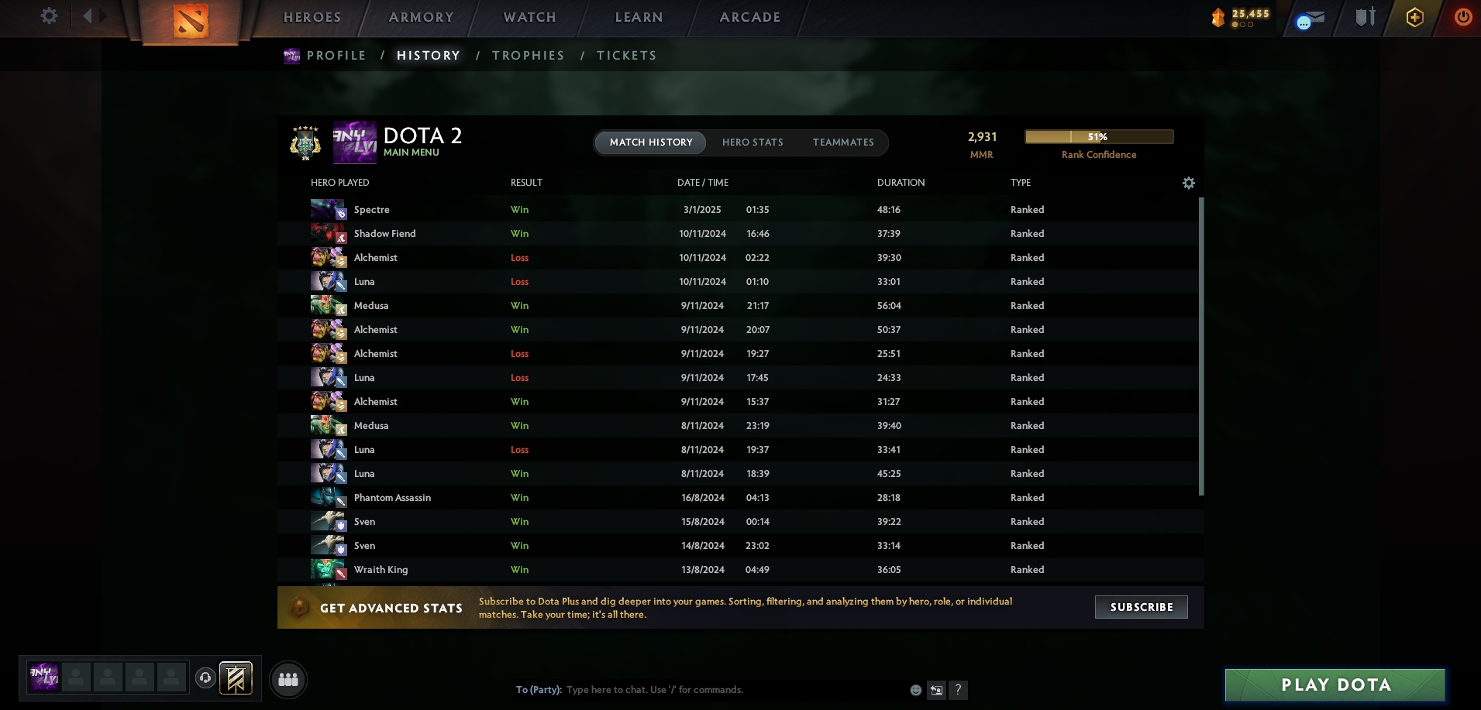
Task: Open the Dota Plus hexagon icon
Action: 1414,17
